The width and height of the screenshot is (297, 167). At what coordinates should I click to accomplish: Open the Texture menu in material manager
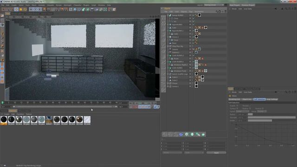tap(29, 114)
